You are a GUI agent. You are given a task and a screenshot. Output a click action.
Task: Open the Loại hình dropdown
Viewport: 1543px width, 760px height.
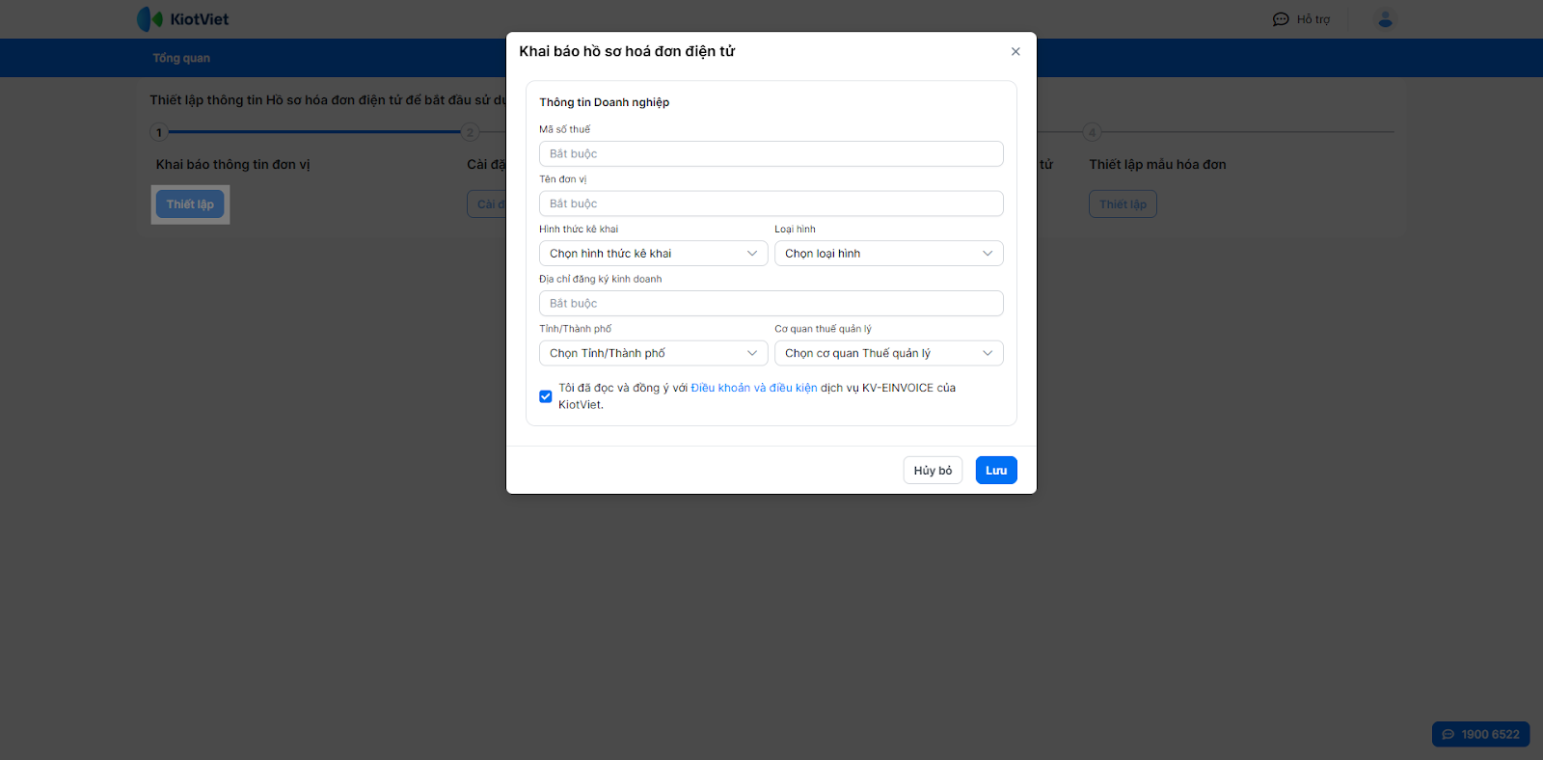click(x=888, y=254)
